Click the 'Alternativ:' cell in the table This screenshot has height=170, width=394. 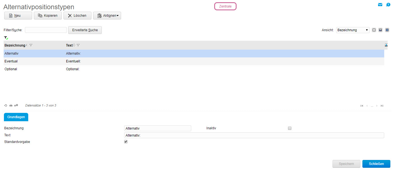tap(73, 54)
